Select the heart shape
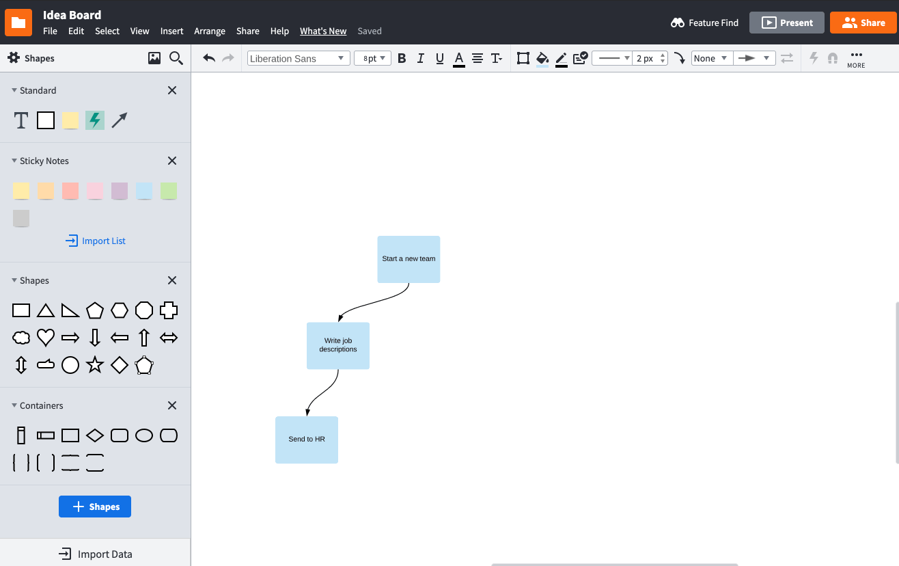Screen dimensions: 899x566 point(46,337)
